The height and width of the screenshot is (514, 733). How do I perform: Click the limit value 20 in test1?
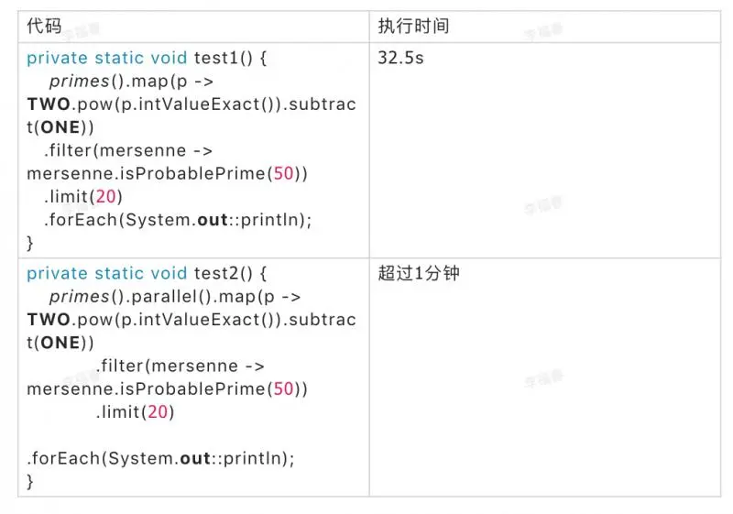(104, 196)
